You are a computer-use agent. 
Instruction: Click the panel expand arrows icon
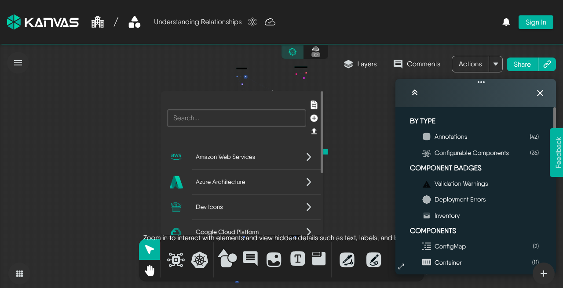coord(401,266)
